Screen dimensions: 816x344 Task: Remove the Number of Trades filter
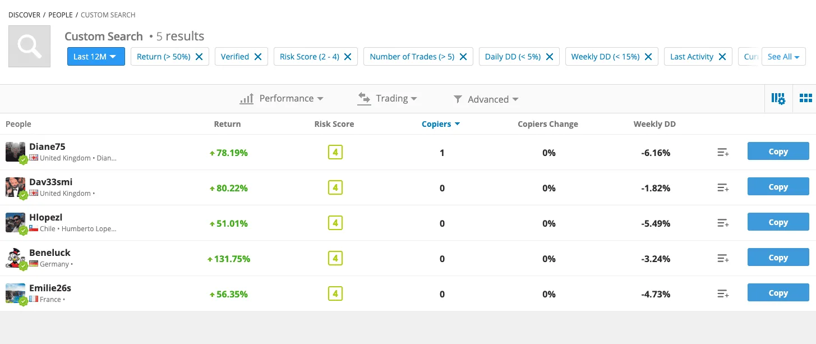pos(463,57)
